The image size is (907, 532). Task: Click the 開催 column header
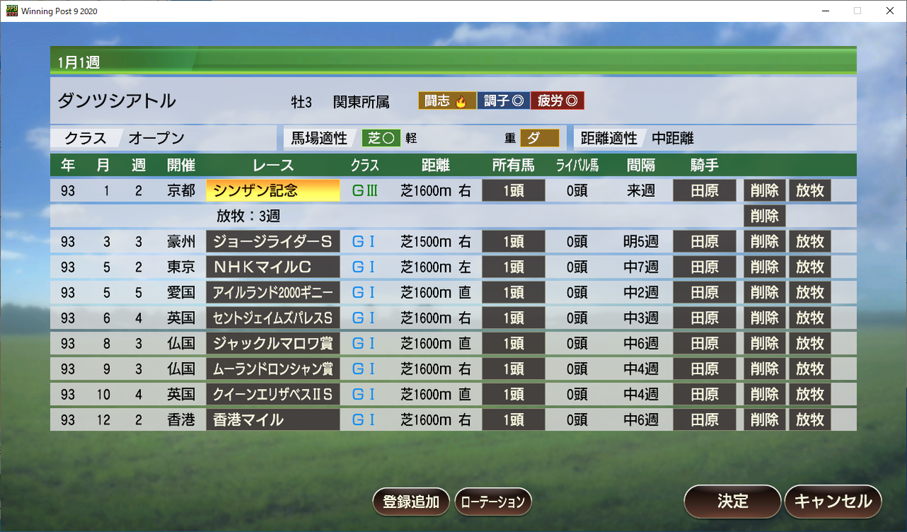click(181, 165)
